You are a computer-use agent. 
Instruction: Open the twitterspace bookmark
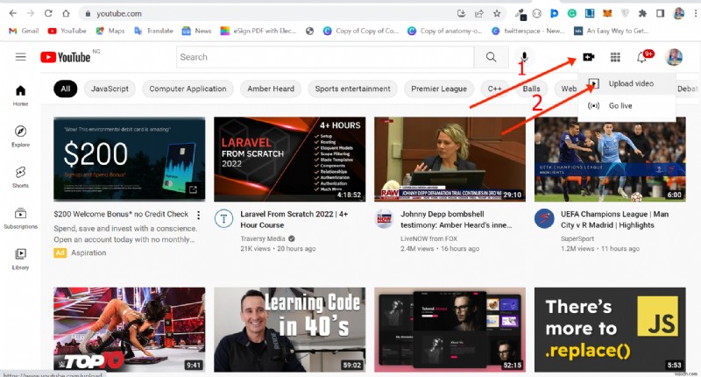pos(528,31)
